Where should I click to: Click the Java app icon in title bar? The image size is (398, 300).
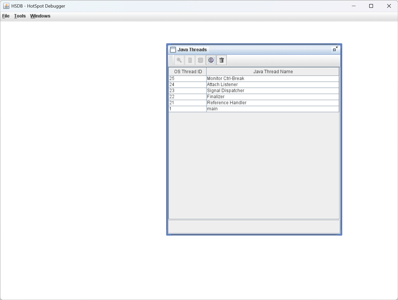point(6,6)
